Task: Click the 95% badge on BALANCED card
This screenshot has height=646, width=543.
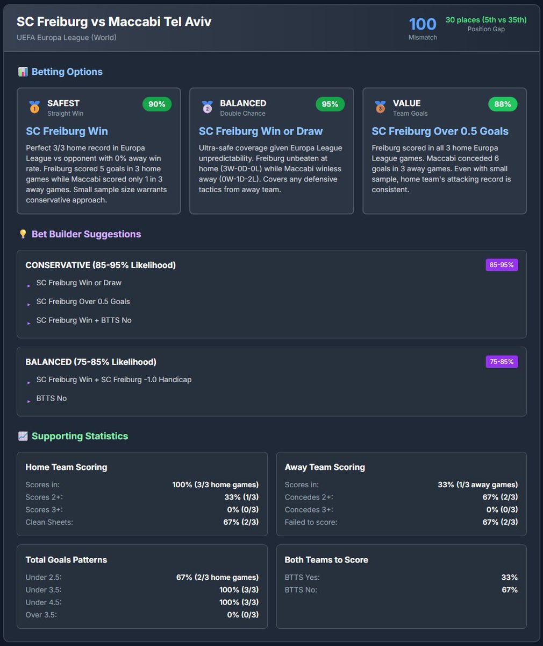Action: [x=330, y=104]
